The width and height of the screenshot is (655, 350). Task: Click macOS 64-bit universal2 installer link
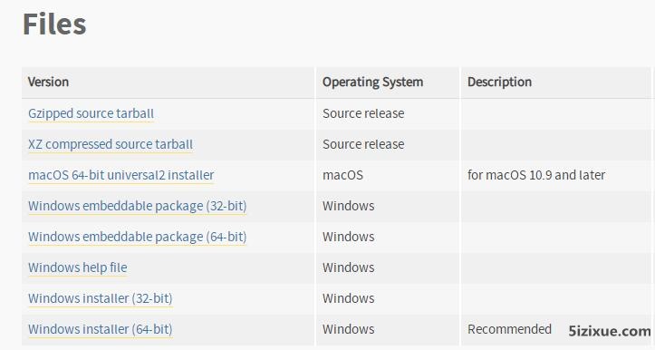tap(121, 175)
